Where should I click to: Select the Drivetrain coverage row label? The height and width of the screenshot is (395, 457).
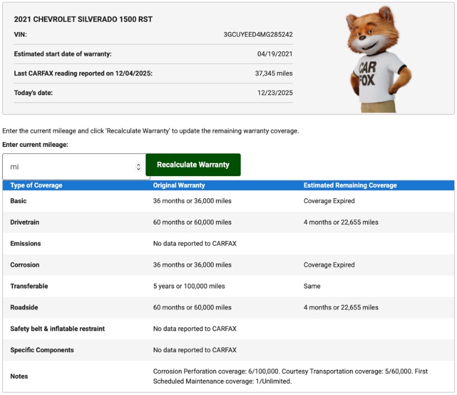pos(26,222)
